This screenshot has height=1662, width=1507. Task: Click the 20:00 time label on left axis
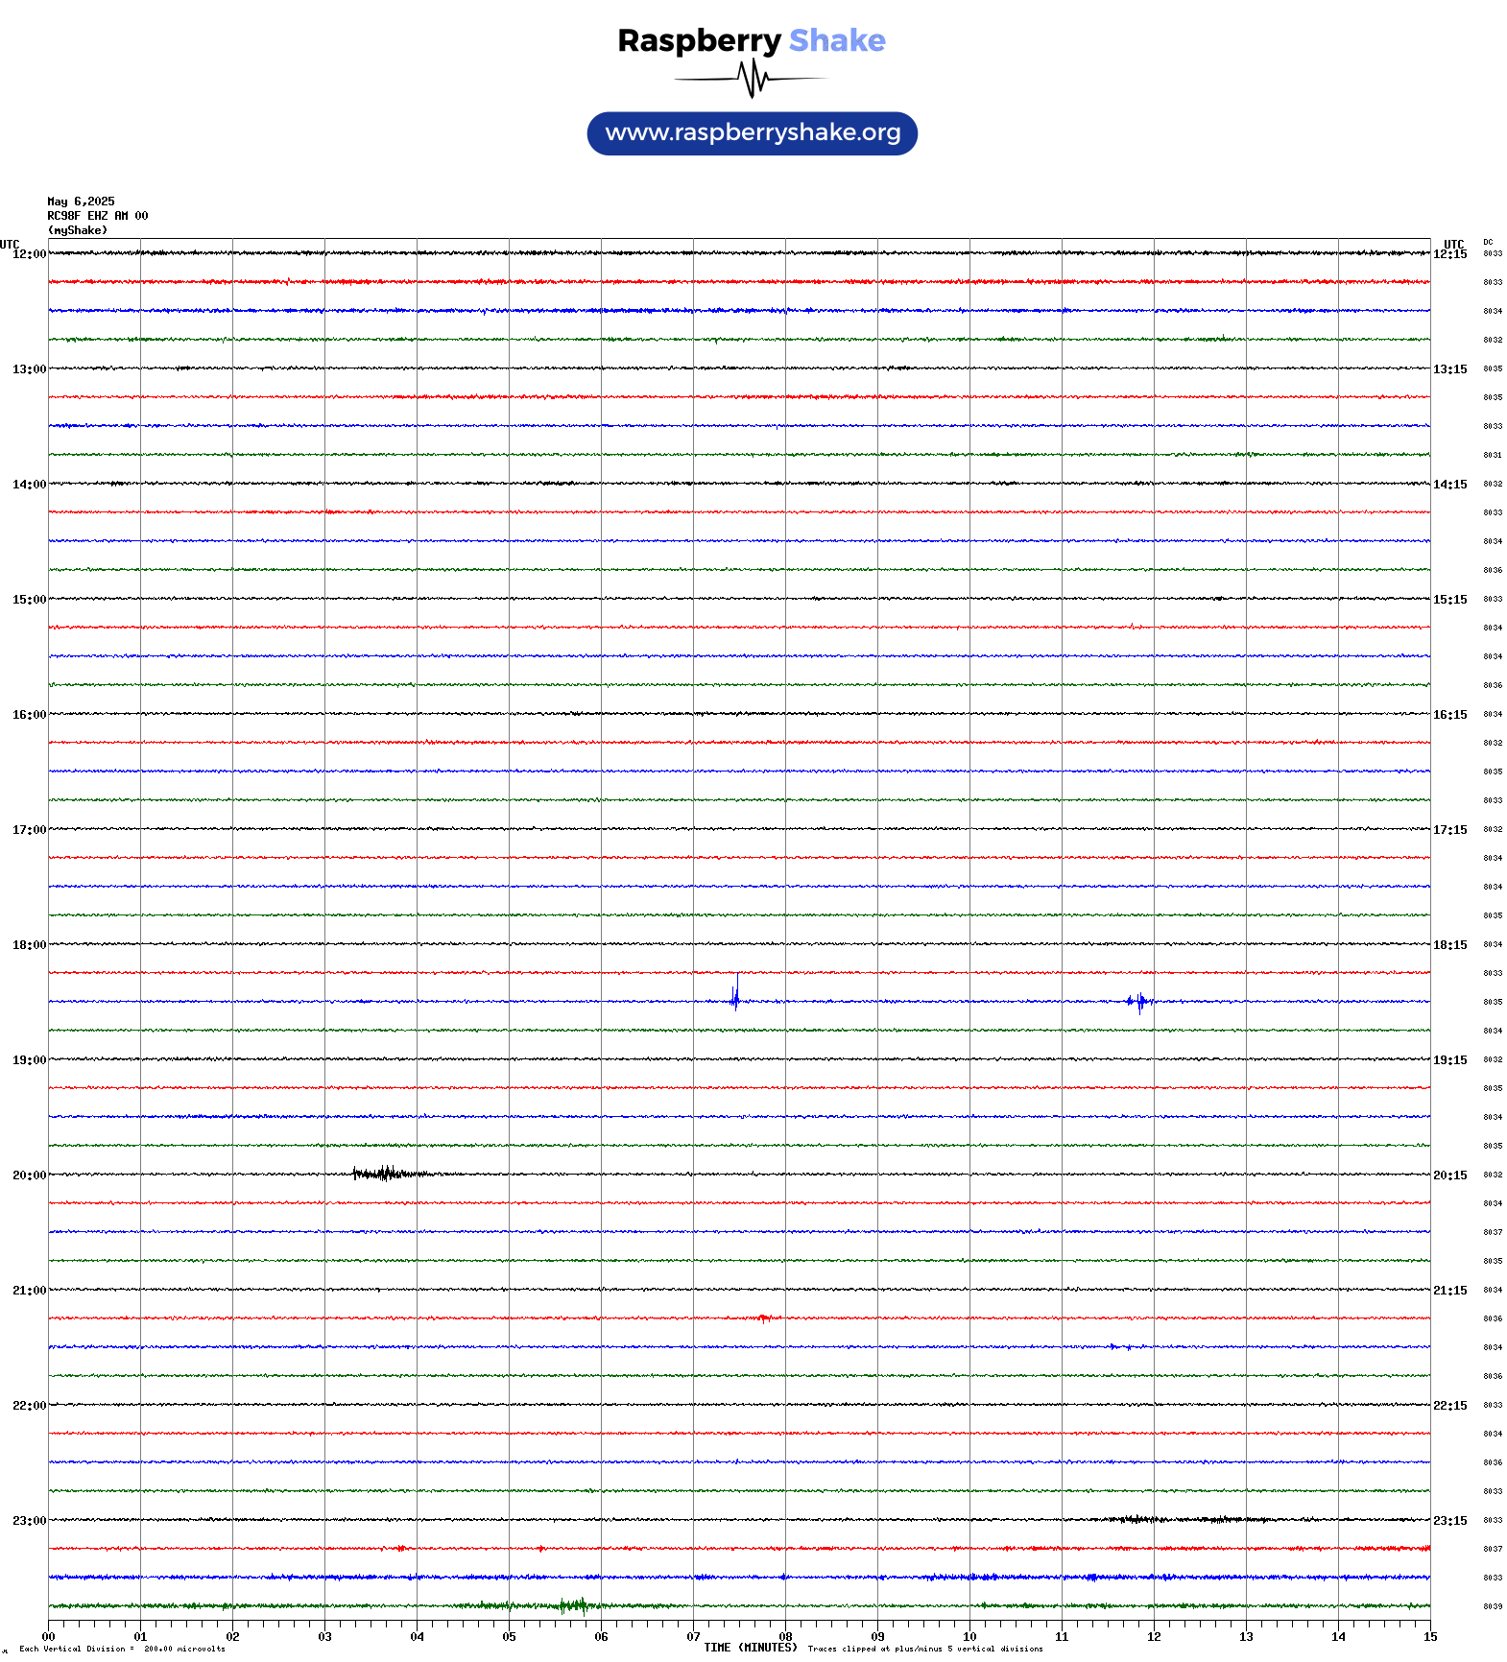(x=29, y=1175)
